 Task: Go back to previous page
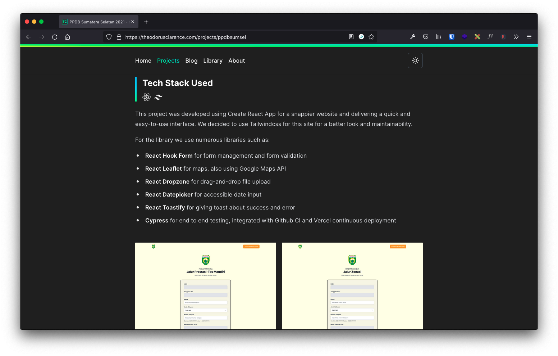click(x=29, y=37)
